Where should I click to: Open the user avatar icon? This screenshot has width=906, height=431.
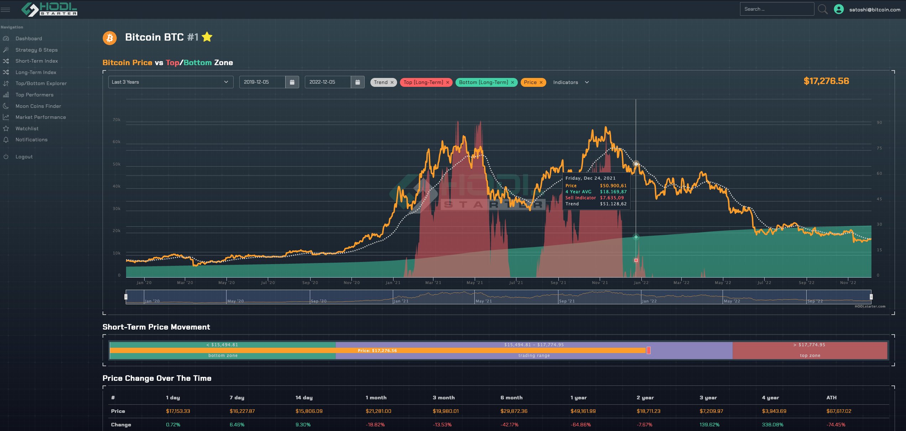[x=839, y=9]
